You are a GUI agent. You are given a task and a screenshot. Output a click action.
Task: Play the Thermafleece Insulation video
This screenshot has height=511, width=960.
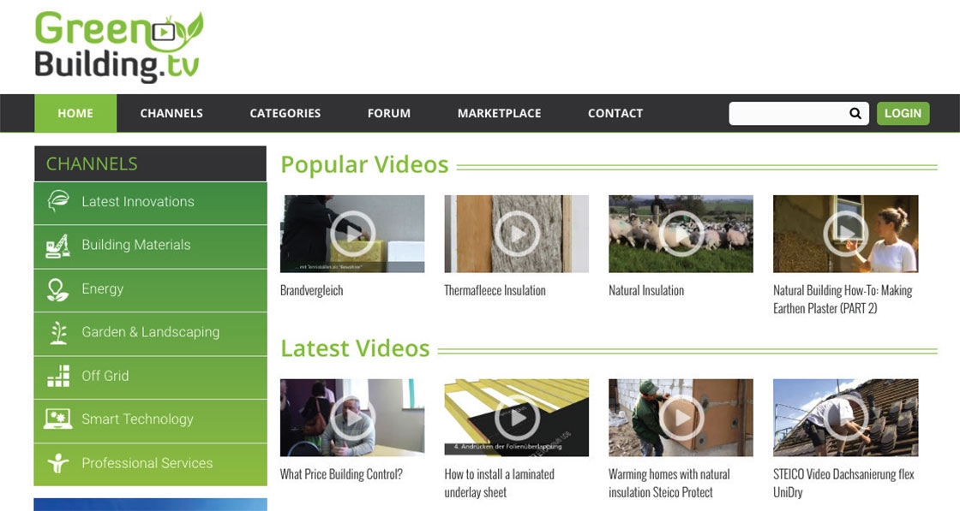(x=516, y=232)
